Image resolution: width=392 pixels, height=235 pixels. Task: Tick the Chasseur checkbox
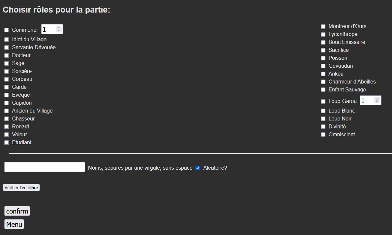tap(7, 119)
